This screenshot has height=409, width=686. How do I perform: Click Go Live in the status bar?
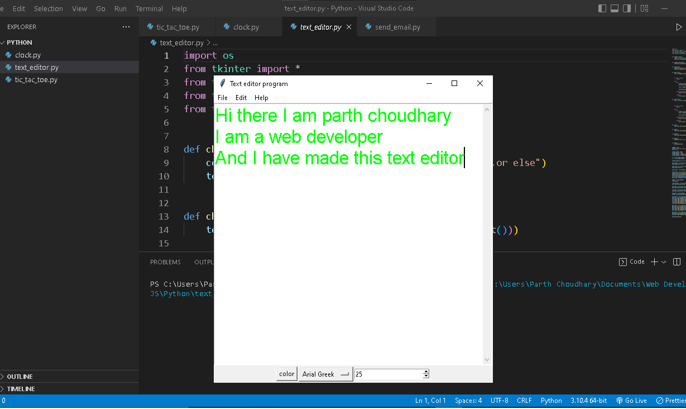(631, 401)
